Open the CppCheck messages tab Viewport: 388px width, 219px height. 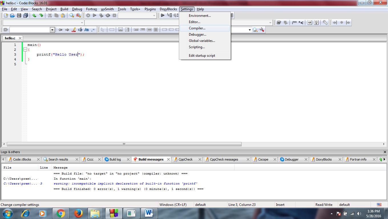click(224, 159)
